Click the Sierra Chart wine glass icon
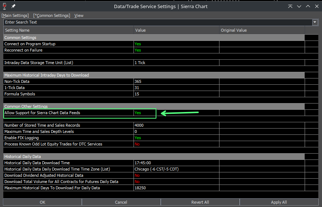The width and height of the screenshot is (322, 207). pyautogui.click(x=4, y=6)
